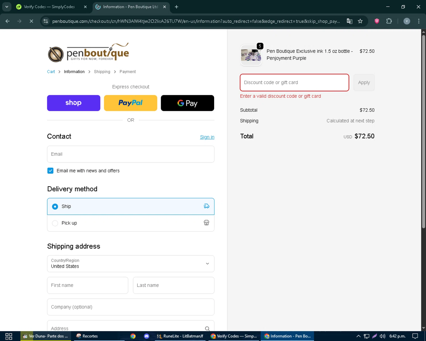Click the Pen Boutique logo

point(88,52)
